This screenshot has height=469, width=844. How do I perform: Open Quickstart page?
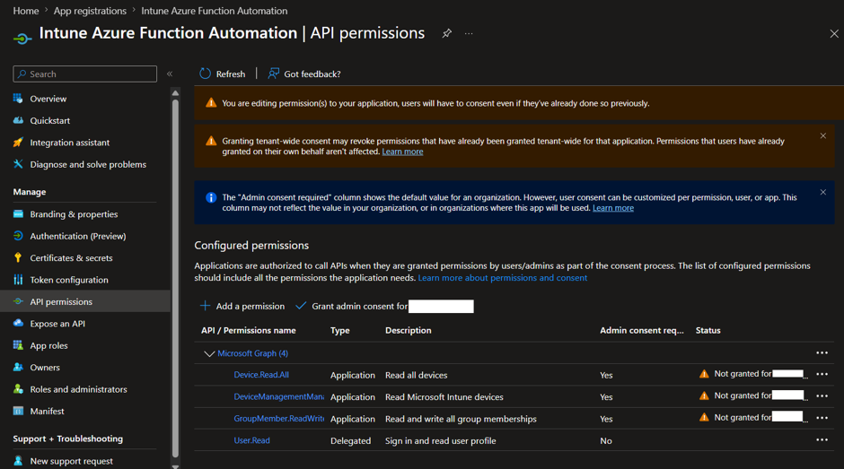click(50, 120)
